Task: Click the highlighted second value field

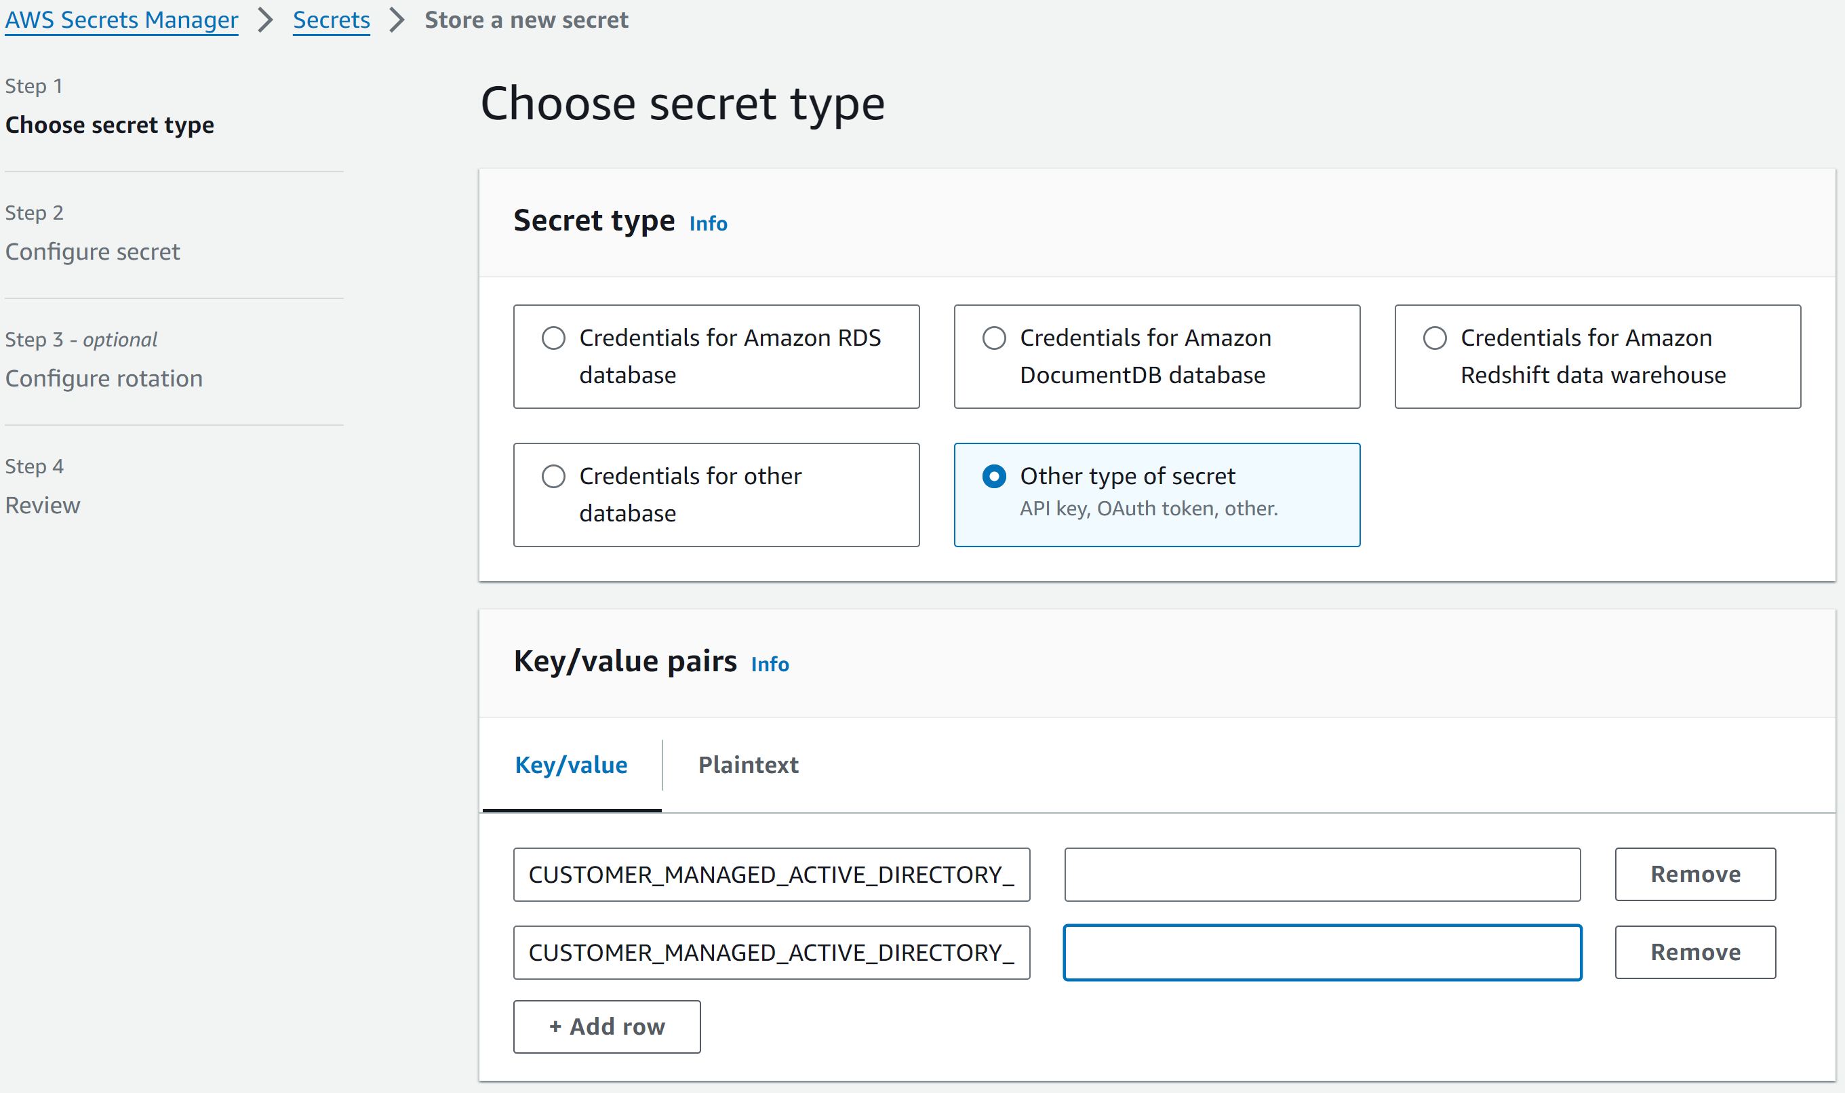Action: pos(1322,951)
